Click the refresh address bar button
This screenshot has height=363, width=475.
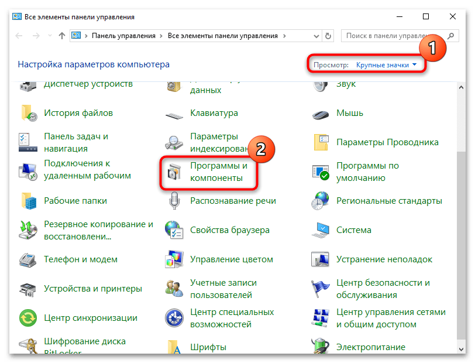[x=329, y=35]
